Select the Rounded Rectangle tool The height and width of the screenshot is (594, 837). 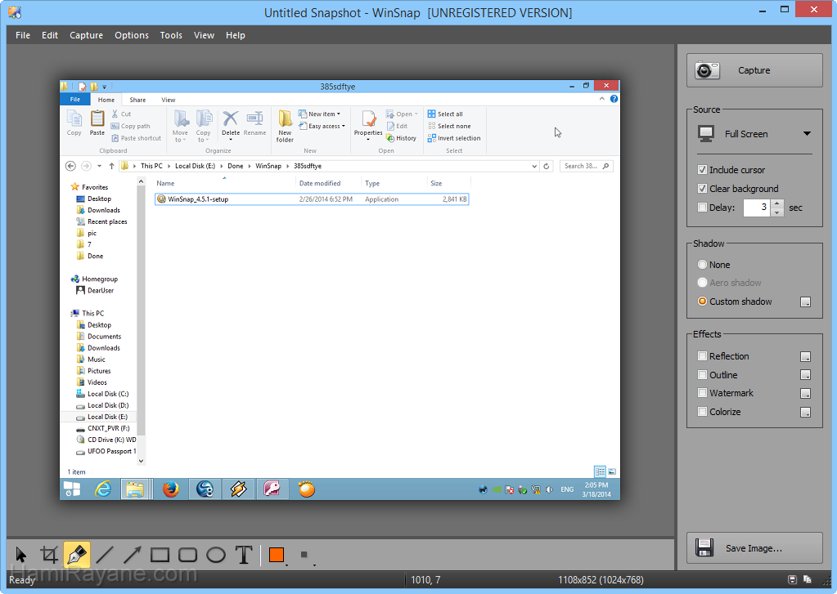point(188,555)
